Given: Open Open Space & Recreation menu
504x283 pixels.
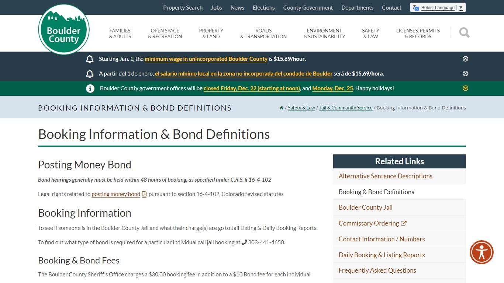Looking at the screenshot, I should [x=165, y=34].
